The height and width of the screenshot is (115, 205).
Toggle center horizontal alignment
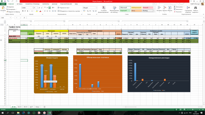(47, 11)
